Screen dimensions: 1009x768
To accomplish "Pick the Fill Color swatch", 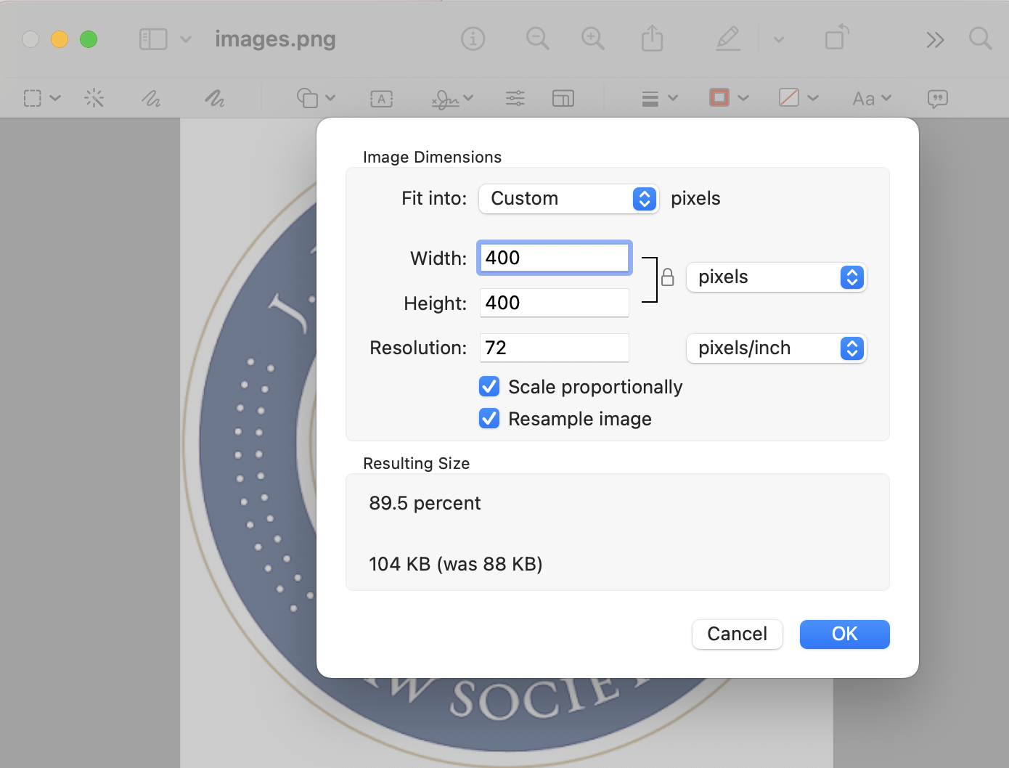I will 789,97.
